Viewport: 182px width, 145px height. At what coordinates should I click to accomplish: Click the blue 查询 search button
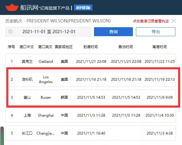click(113, 32)
